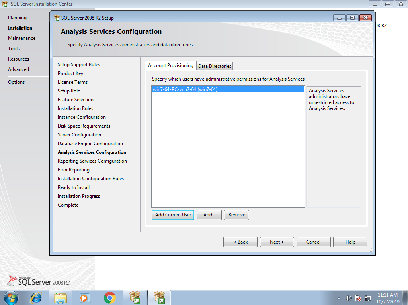Screen dimensions: 408x305
Task: Select Installation in Installation Center sidebar
Action: pyautogui.click(x=20, y=28)
